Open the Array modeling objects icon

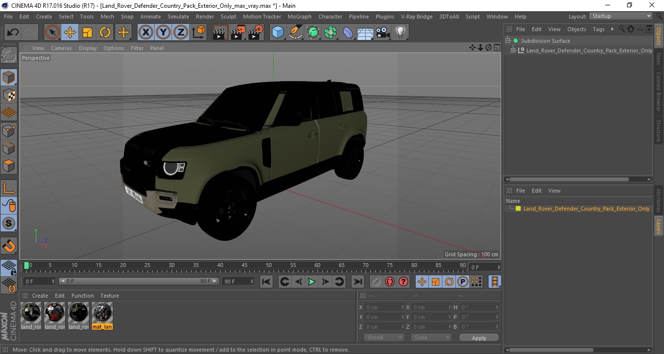331,33
